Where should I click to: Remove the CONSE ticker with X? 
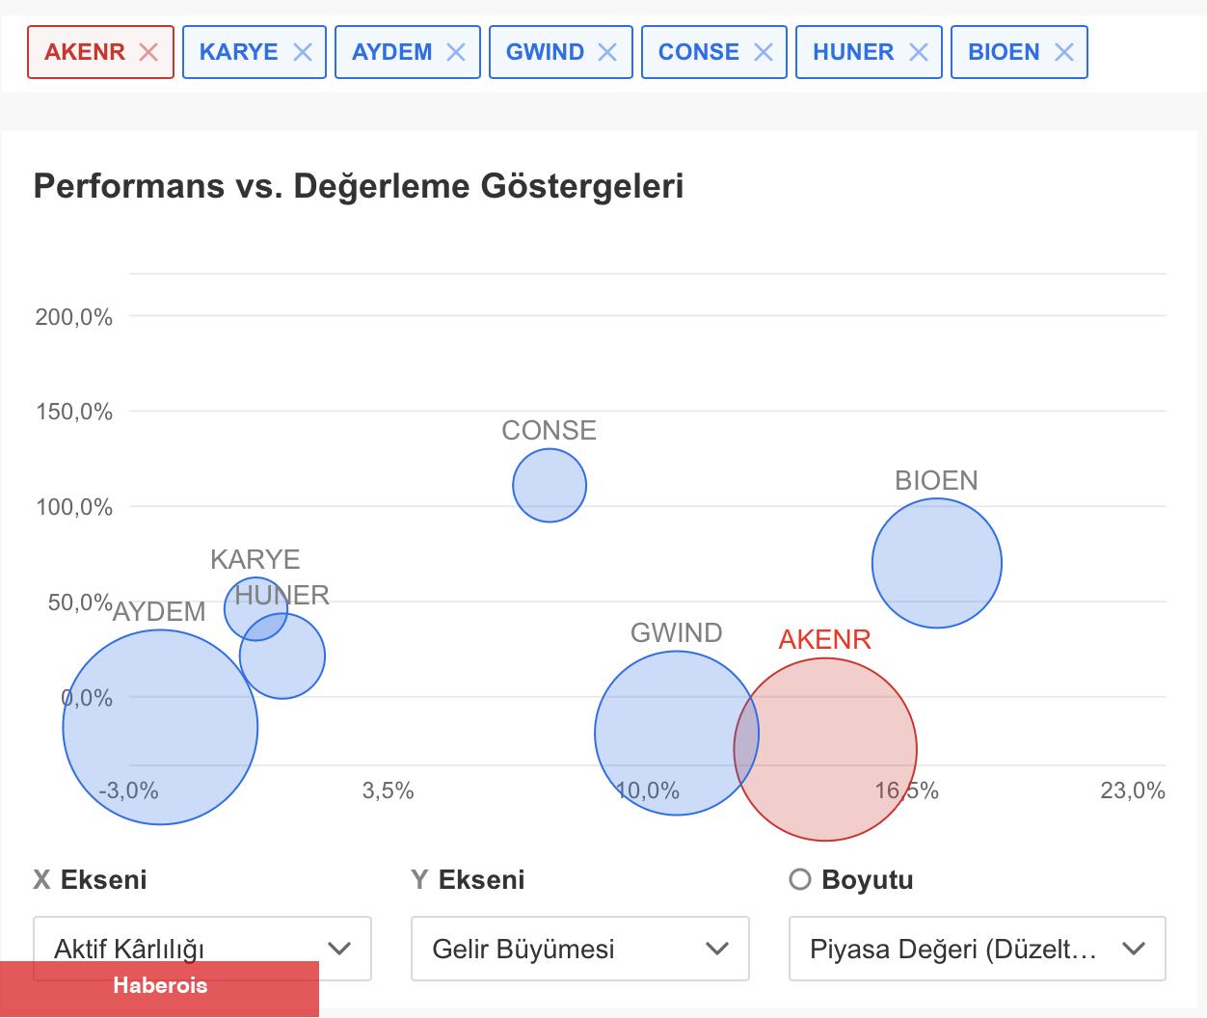[764, 52]
